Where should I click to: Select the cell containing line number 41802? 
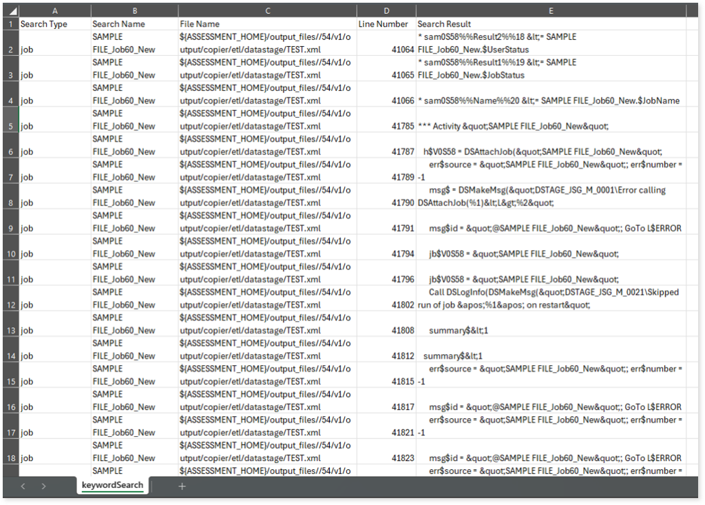[x=386, y=305]
